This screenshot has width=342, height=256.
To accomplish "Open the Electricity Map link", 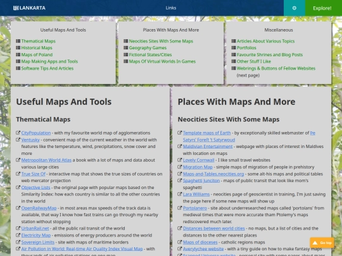I will [36, 235].
